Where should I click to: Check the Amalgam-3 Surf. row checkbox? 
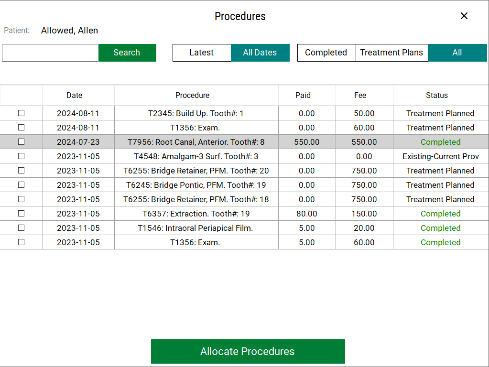pos(21,156)
